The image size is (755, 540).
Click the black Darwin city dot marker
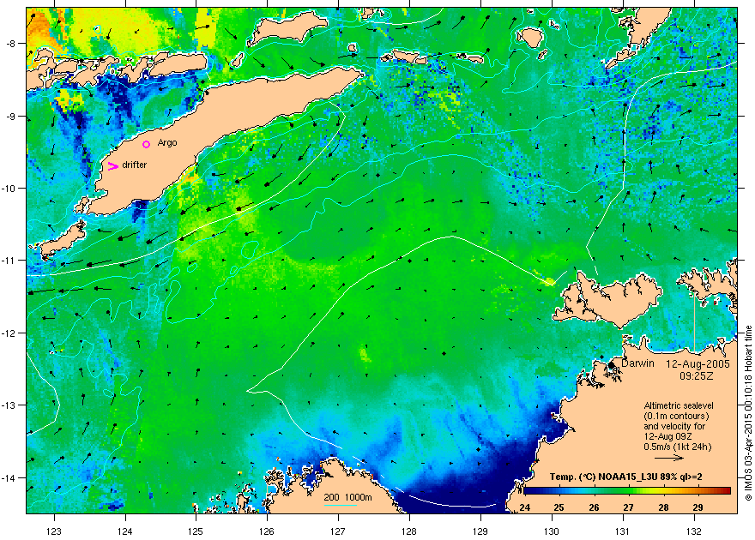click(611, 365)
